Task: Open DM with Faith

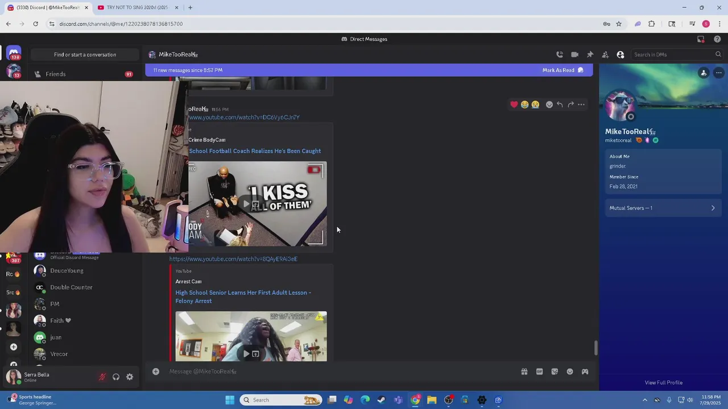Action: click(84, 320)
